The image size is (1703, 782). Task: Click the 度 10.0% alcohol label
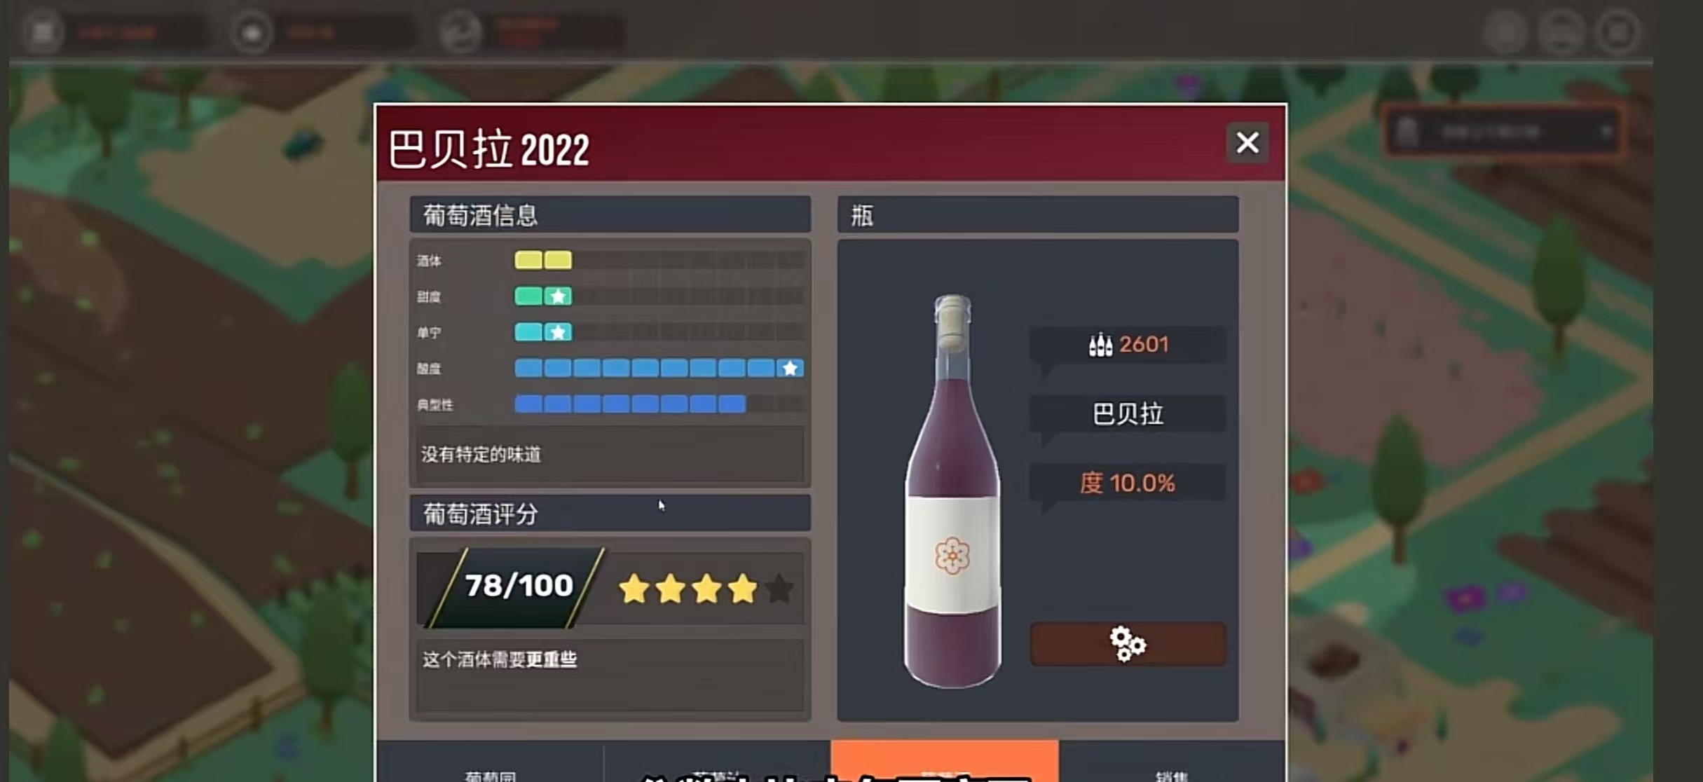pyautogui.click(x=1128, y=483)
